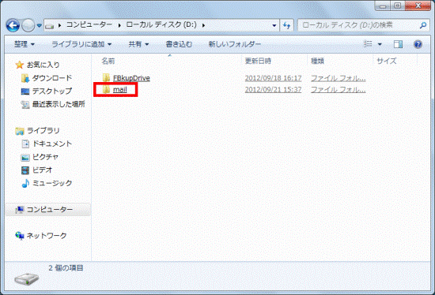The image size is (435, 295).
Task: Select the mail folder name
Action: point(120,90)
